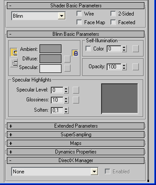Click the Specular Level spinner arrows
This screenshot has width=156, height=185.
click(x=66, y=90)
